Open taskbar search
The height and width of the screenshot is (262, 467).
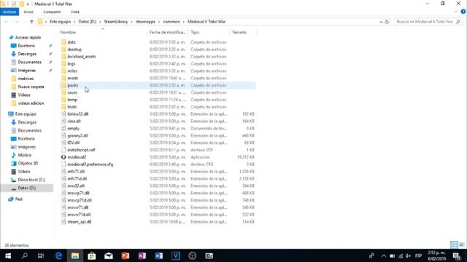pyautogui.click(x=24, y=255)
